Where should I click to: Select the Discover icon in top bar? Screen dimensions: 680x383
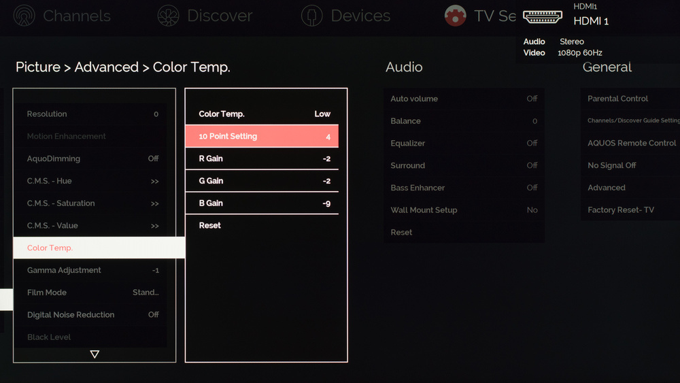click(x=168, y=16)
